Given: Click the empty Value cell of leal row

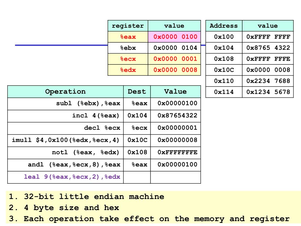Looking at the screenshot, I should pos(175,177).
